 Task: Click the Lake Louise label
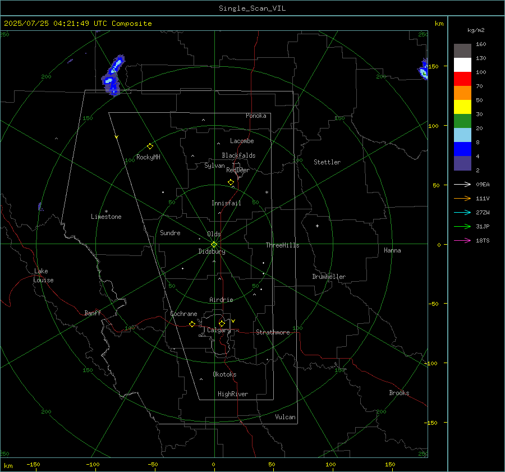tap(43, 276)
